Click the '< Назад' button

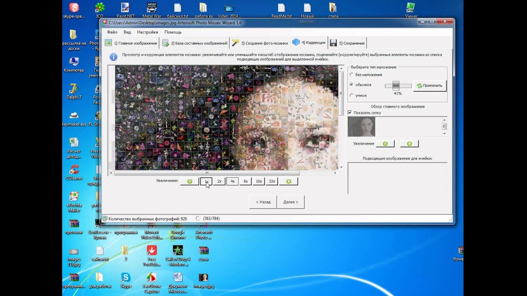click(263, 202)
